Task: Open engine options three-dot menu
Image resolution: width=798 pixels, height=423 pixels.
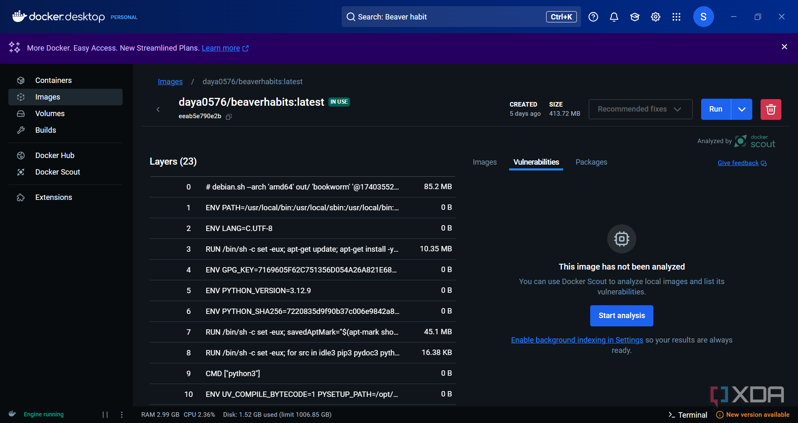Action: pos(122,415)
